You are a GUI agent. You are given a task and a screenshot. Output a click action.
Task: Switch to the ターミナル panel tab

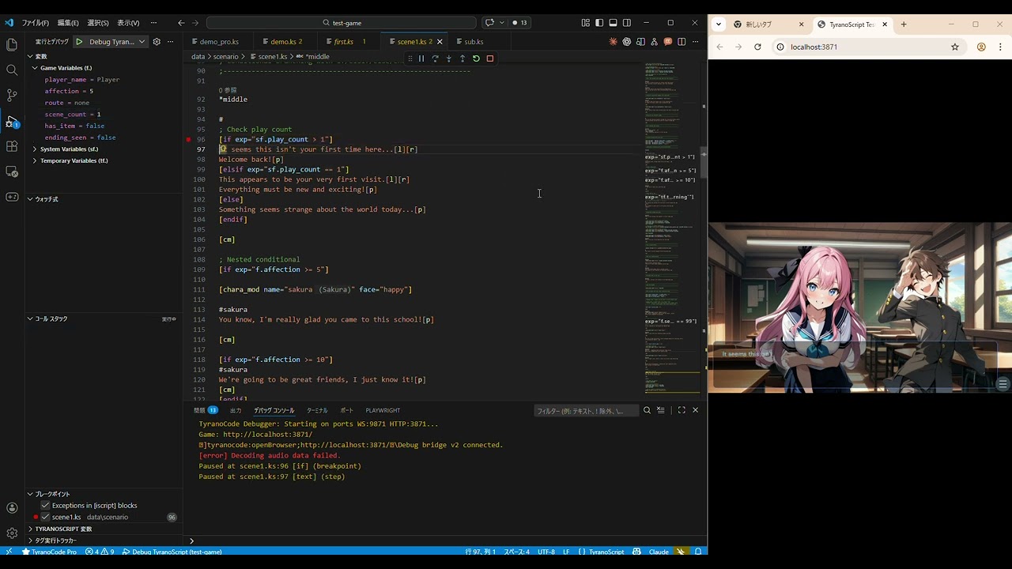[x=317, y=410]
